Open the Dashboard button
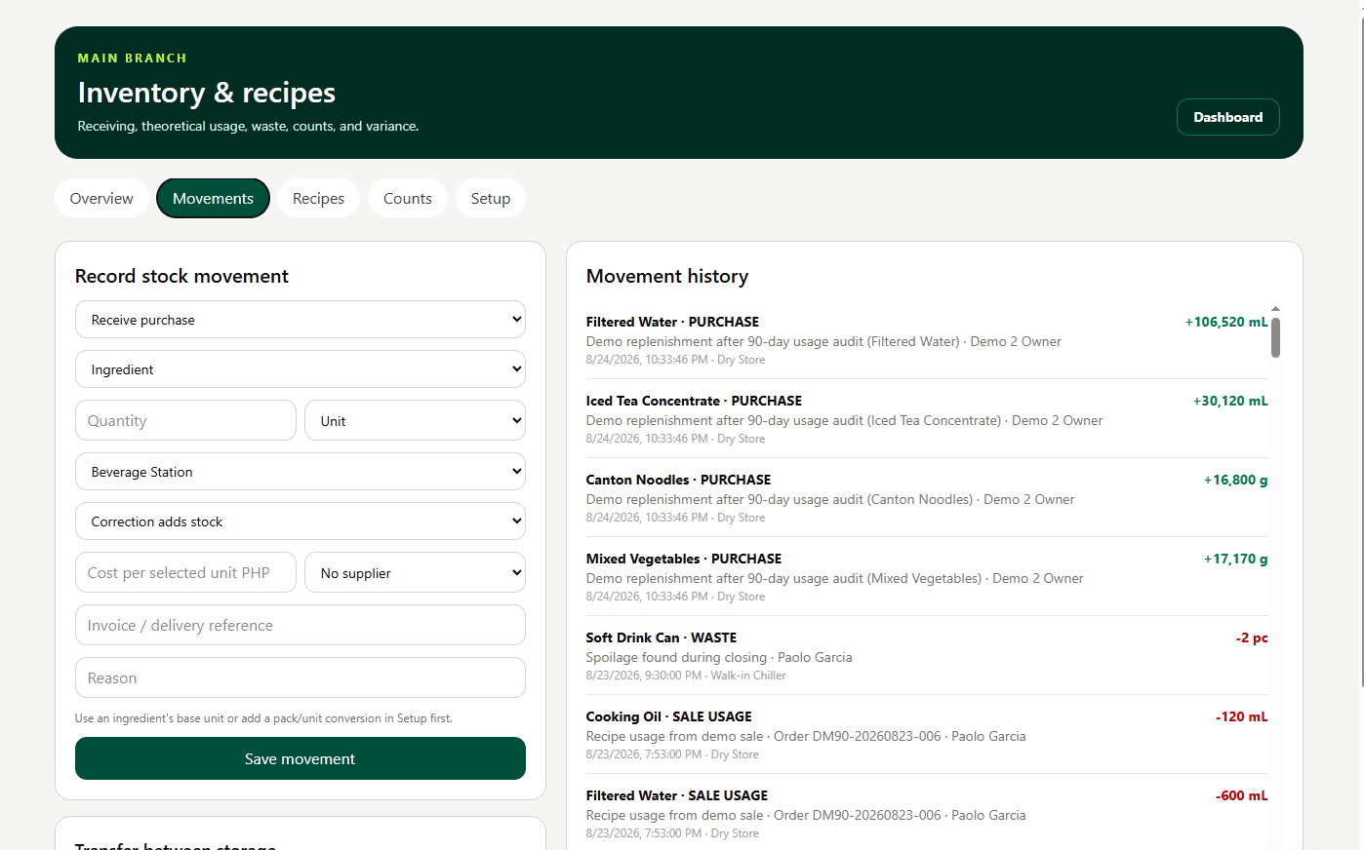This screenshot has width=1364, height=850. point(1227,117)
